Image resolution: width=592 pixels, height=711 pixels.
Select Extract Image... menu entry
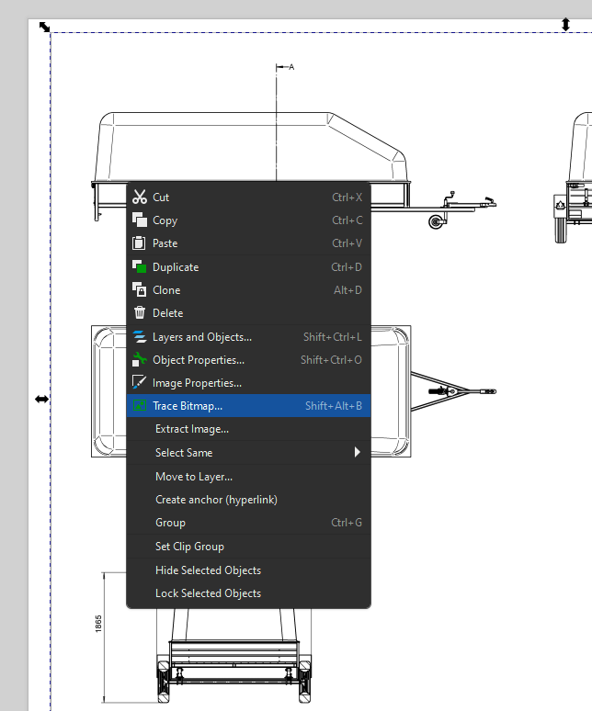192,429
